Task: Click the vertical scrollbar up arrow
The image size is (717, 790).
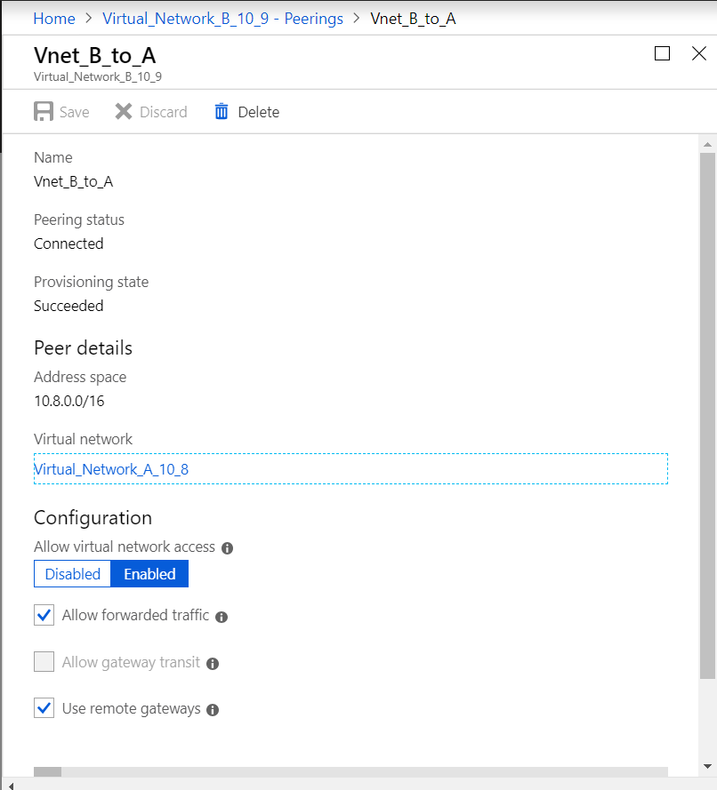Action: click(x=708, y=144)
